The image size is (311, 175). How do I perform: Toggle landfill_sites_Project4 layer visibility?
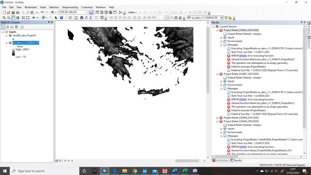click(x=10, y=35)
